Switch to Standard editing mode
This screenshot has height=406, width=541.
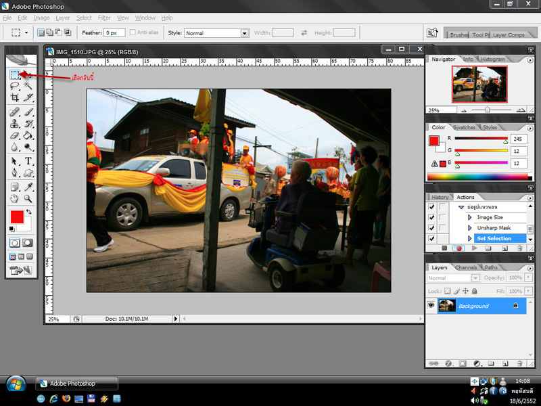[x=14, y=243]
